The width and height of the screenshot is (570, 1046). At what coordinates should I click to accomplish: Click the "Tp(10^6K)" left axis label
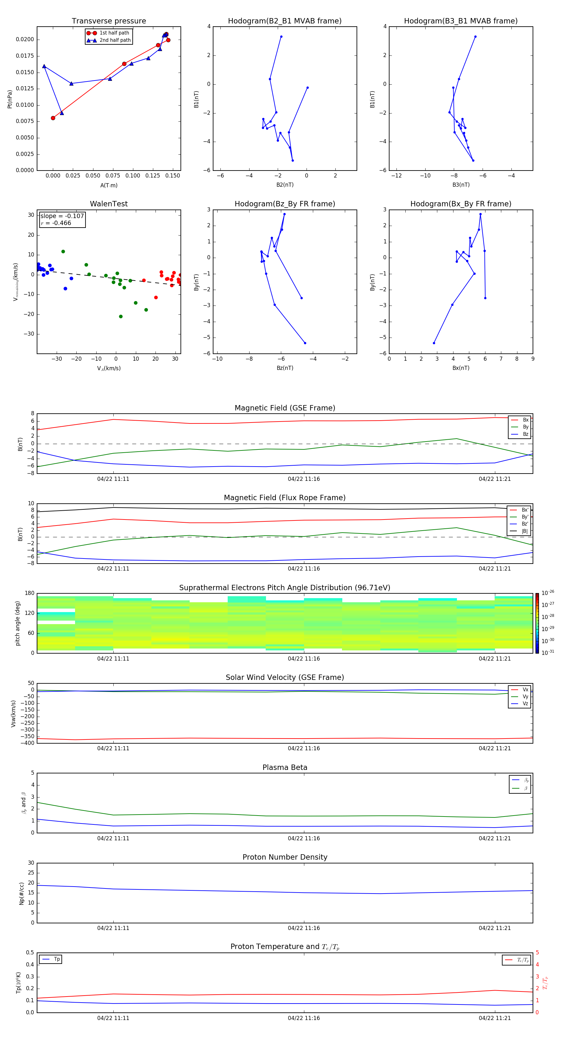tap(18, 983)
